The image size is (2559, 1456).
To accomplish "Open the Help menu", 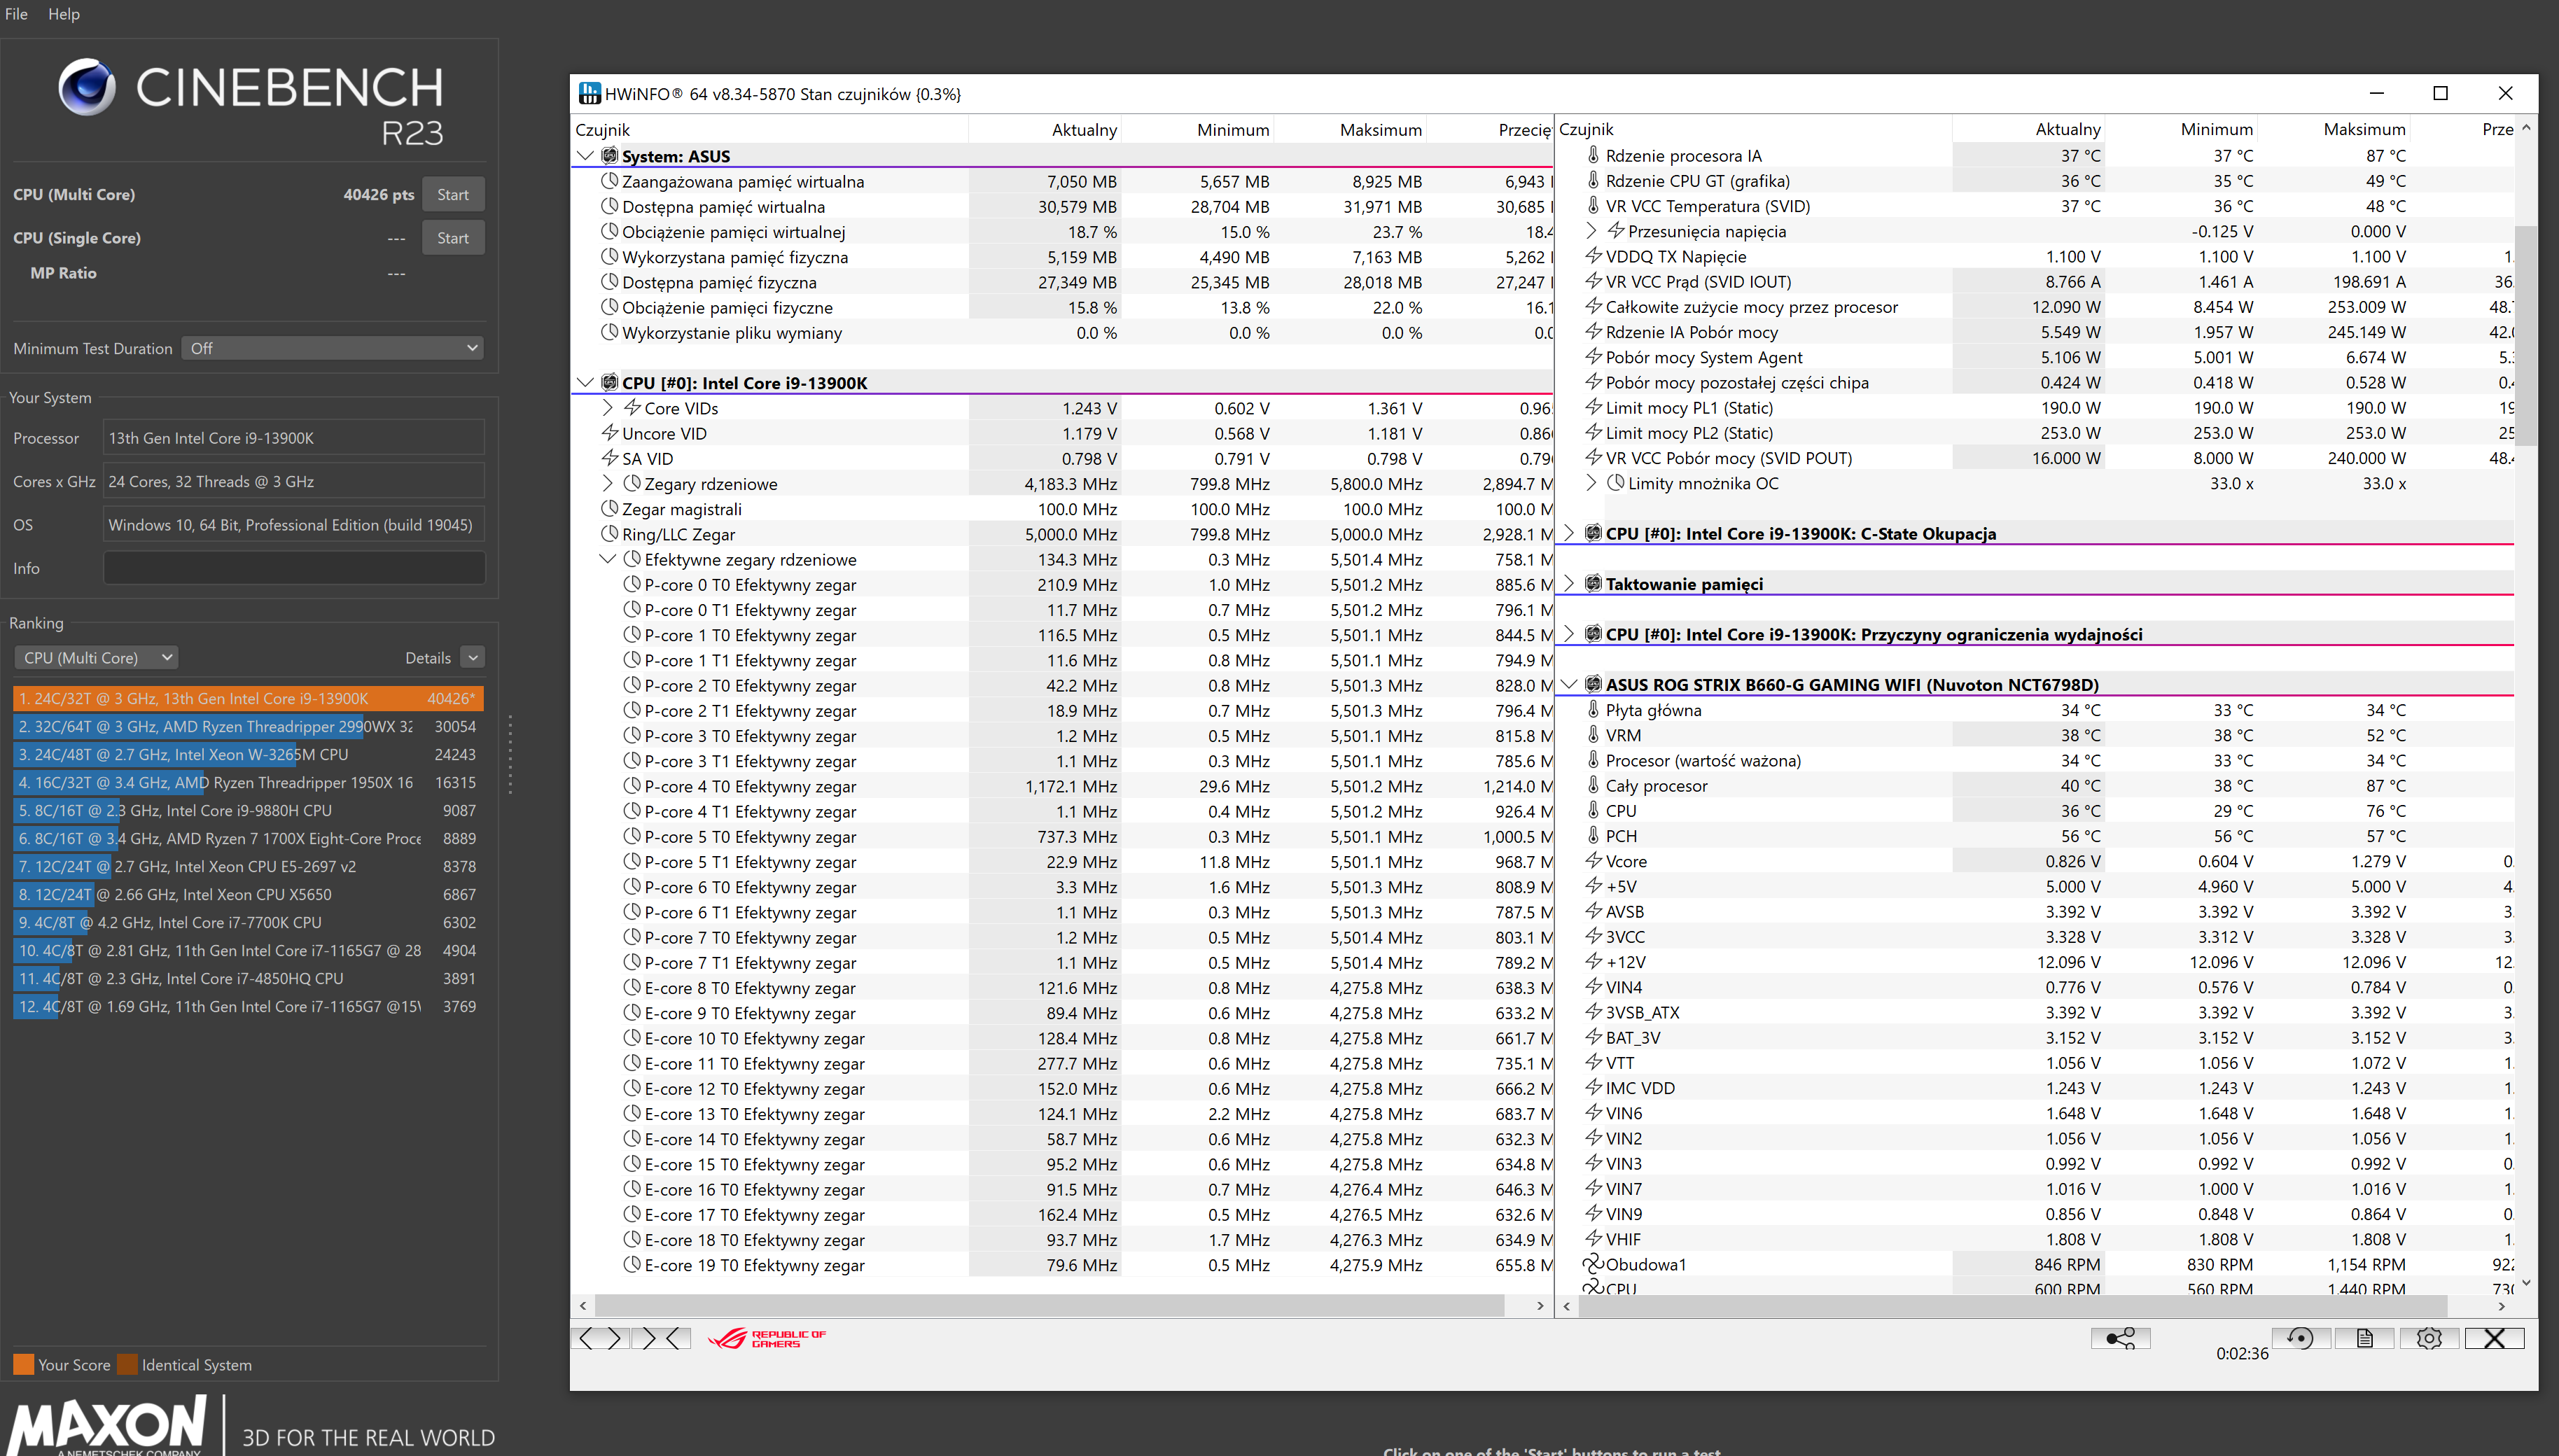I will pos(64,14).
